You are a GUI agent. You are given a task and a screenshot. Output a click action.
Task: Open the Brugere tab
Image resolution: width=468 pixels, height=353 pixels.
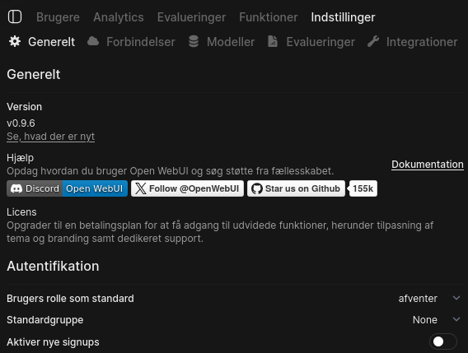pos(58,17)
